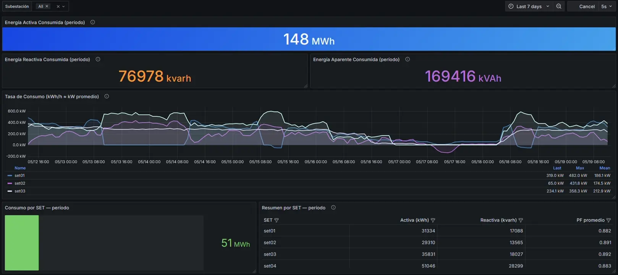This screenshot has width=618, height=275.
Task: Clear the Subestación variable selection
Action: [58, 6]
